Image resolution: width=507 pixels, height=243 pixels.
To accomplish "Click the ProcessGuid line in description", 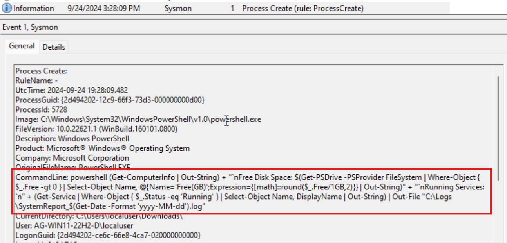I will click(x=110, y=100).
